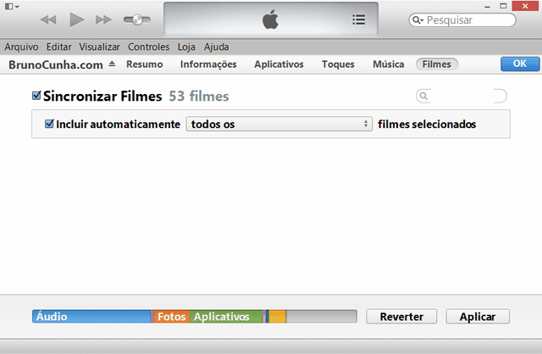Open the Up Next list icon
Viewport: 542px width, 354px height.
359,19
